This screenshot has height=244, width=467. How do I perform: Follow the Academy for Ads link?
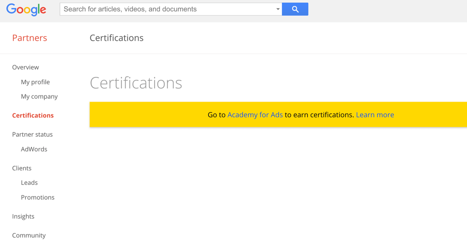pos(255,115)
